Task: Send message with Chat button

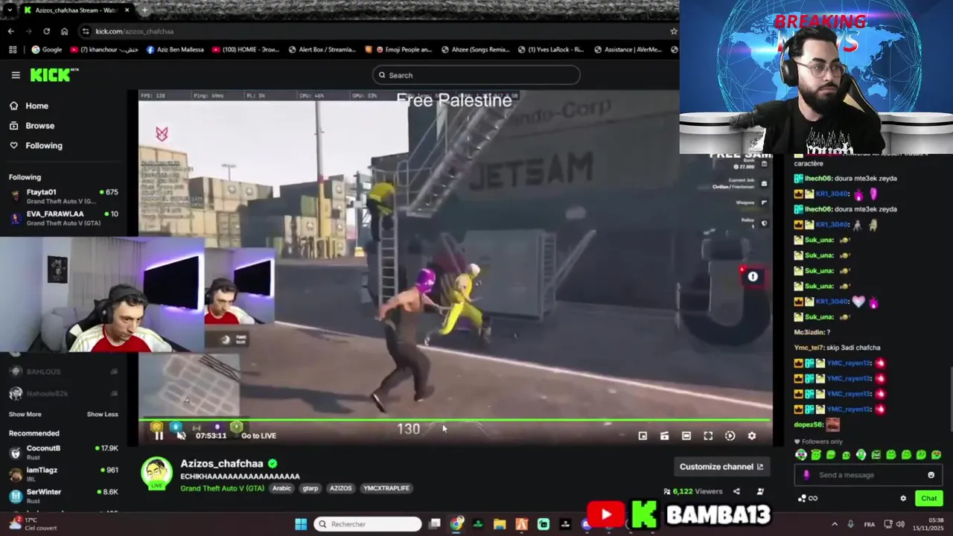Action: (x=928, y=499)
